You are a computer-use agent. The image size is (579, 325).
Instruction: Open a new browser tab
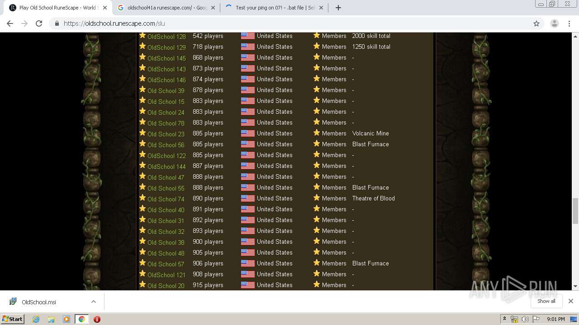338,8
